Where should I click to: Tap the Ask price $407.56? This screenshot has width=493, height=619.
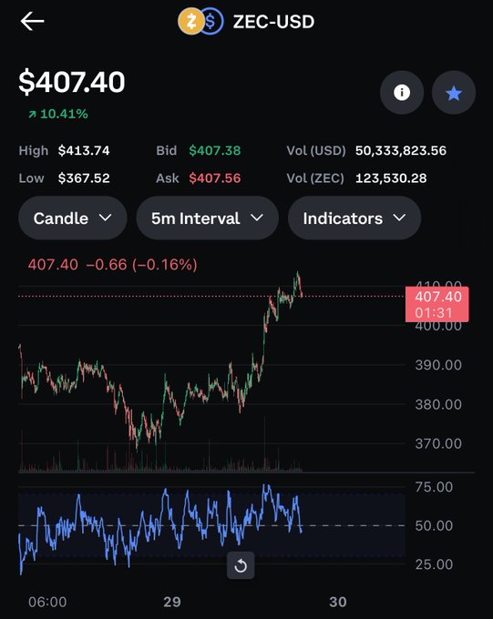(215, 178)
